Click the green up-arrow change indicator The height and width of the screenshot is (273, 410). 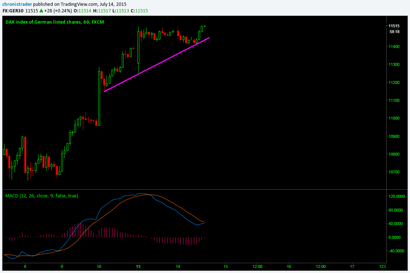click(x=41, y=11)
